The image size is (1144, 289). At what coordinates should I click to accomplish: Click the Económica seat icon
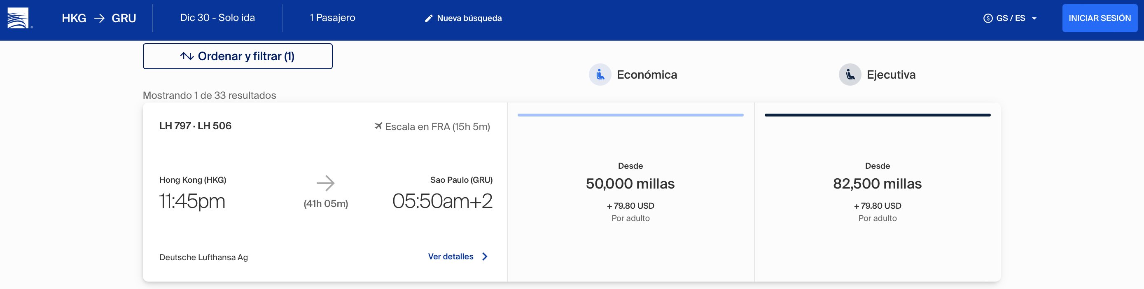click(600, 75)
